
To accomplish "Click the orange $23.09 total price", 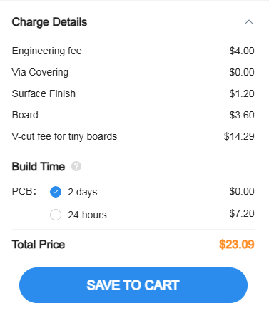I will (237, 244).
